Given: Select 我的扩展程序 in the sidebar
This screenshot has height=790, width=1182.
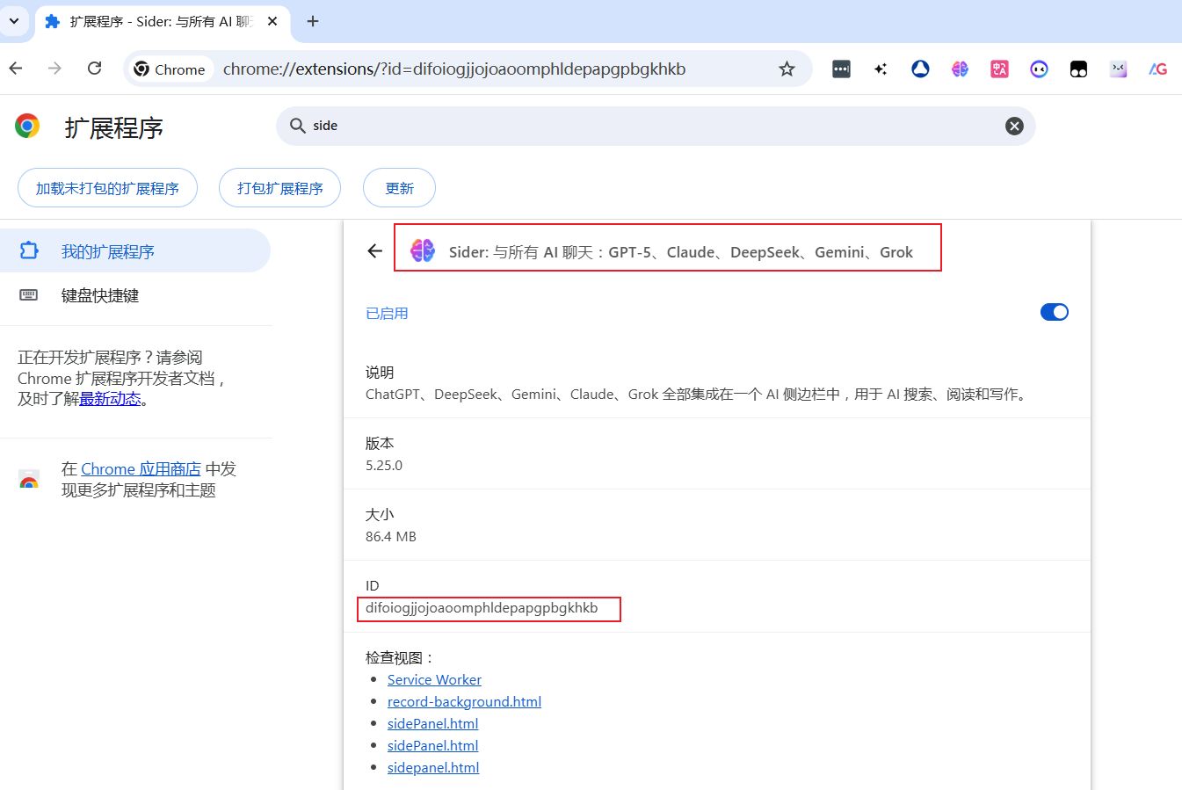Looking at the screenshot, I should click(107, 251).
